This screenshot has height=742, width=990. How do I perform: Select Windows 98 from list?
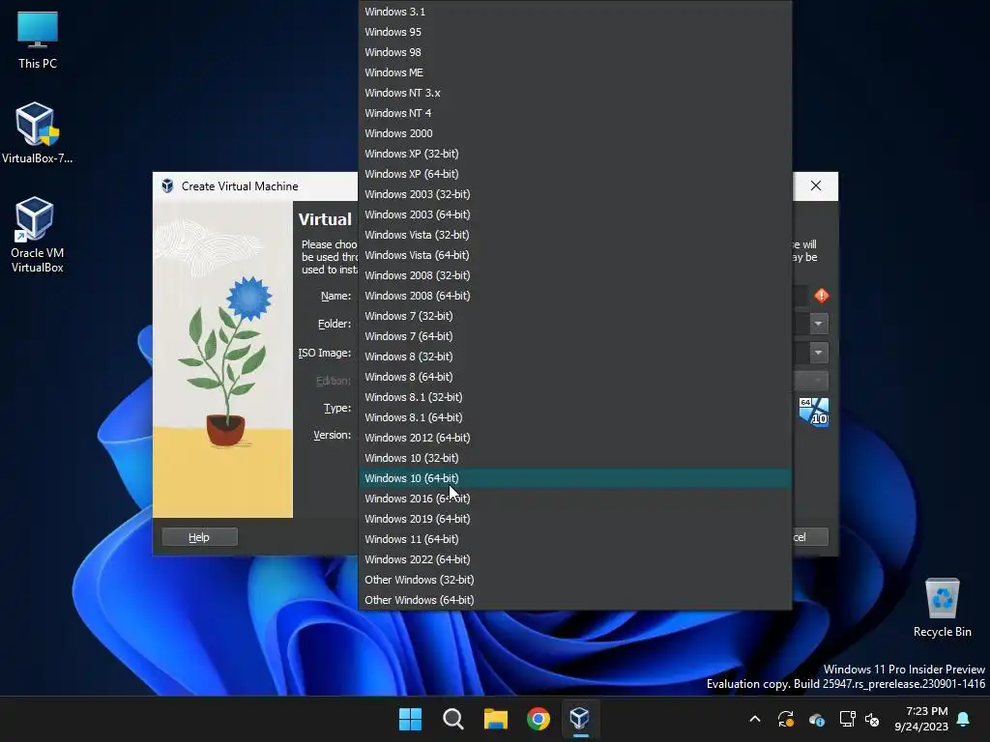point(575,52)
